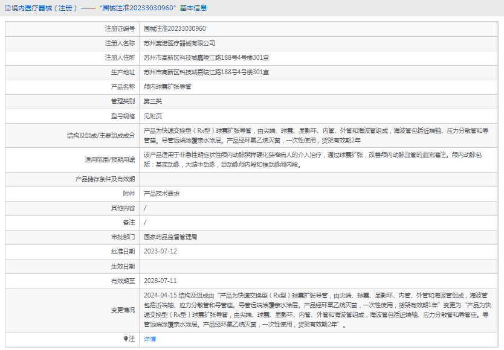Screen dimensions: 504x350
Task: Click the 变更情况 row label
Action: tap(123, 310)
